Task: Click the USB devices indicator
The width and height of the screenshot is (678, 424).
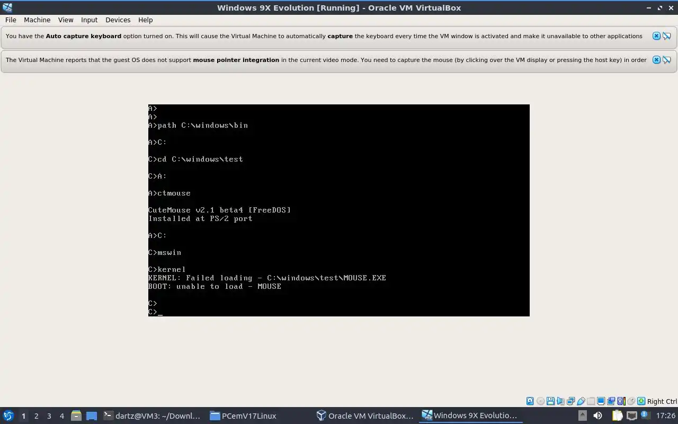Action: [x=581, y=401]
